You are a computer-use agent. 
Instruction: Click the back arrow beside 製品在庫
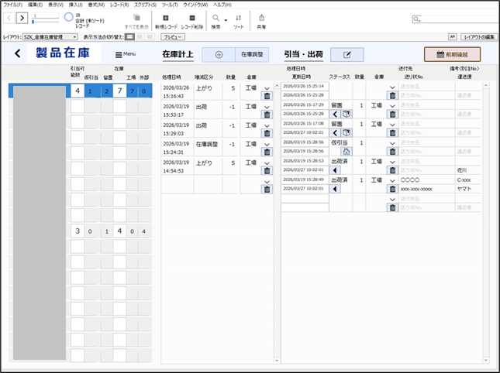coord(18,54)
